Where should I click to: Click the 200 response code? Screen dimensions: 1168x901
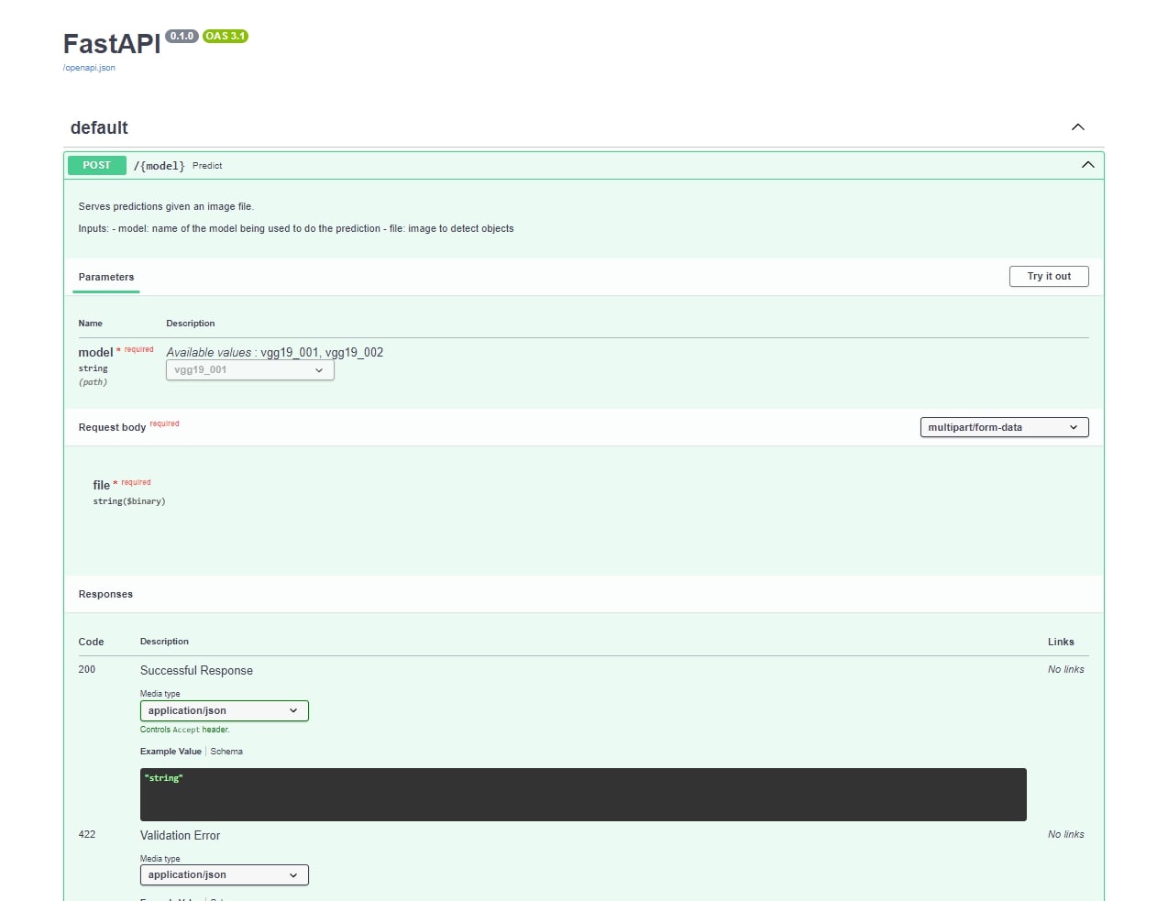87,670
